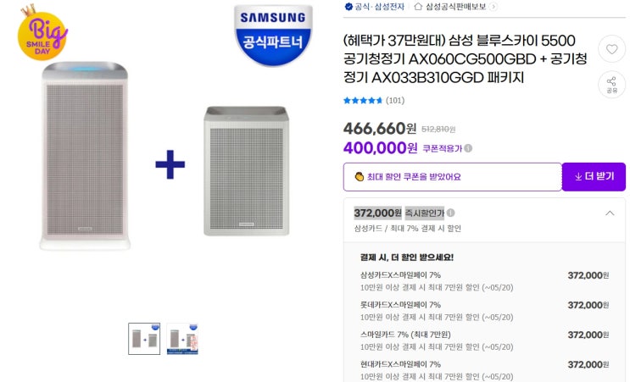Click the home icon before 삼성공식판매보보
The height and width of the screenshot is (382, 630).
coord(418,6)
